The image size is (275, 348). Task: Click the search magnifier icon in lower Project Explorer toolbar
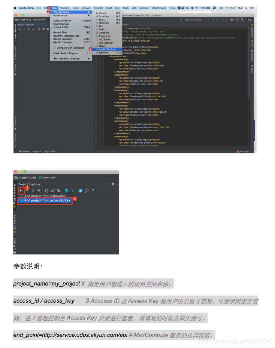coord(53,190)
